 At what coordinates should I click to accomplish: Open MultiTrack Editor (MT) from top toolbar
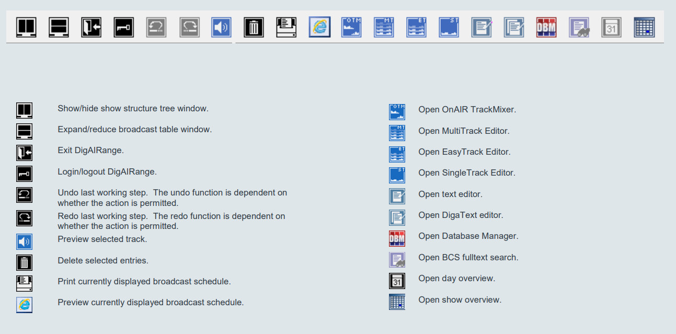tap(384, 27)
